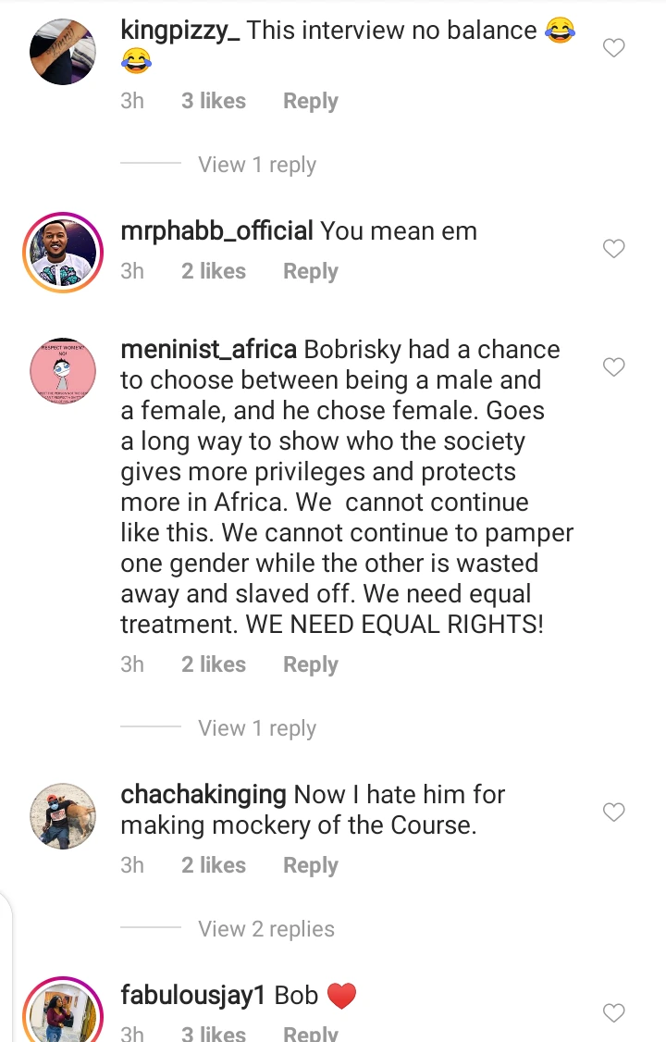View the 3 likes on kingpizzy_'s comment

(x=214, y=101)
